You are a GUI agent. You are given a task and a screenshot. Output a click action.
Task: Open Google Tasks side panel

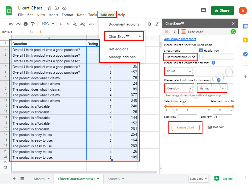245,54
